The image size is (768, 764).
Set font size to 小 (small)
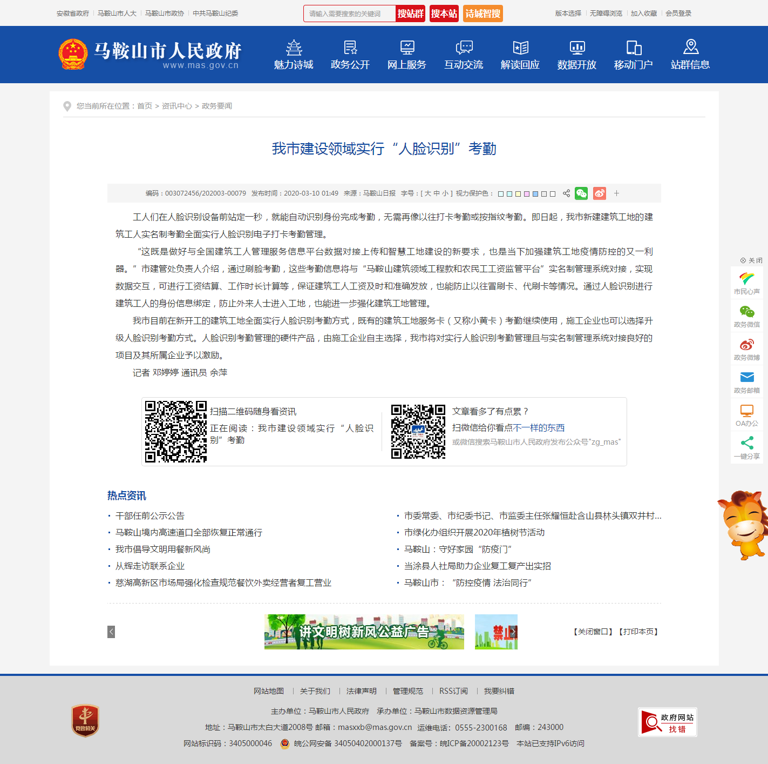(x=445, y=193)
